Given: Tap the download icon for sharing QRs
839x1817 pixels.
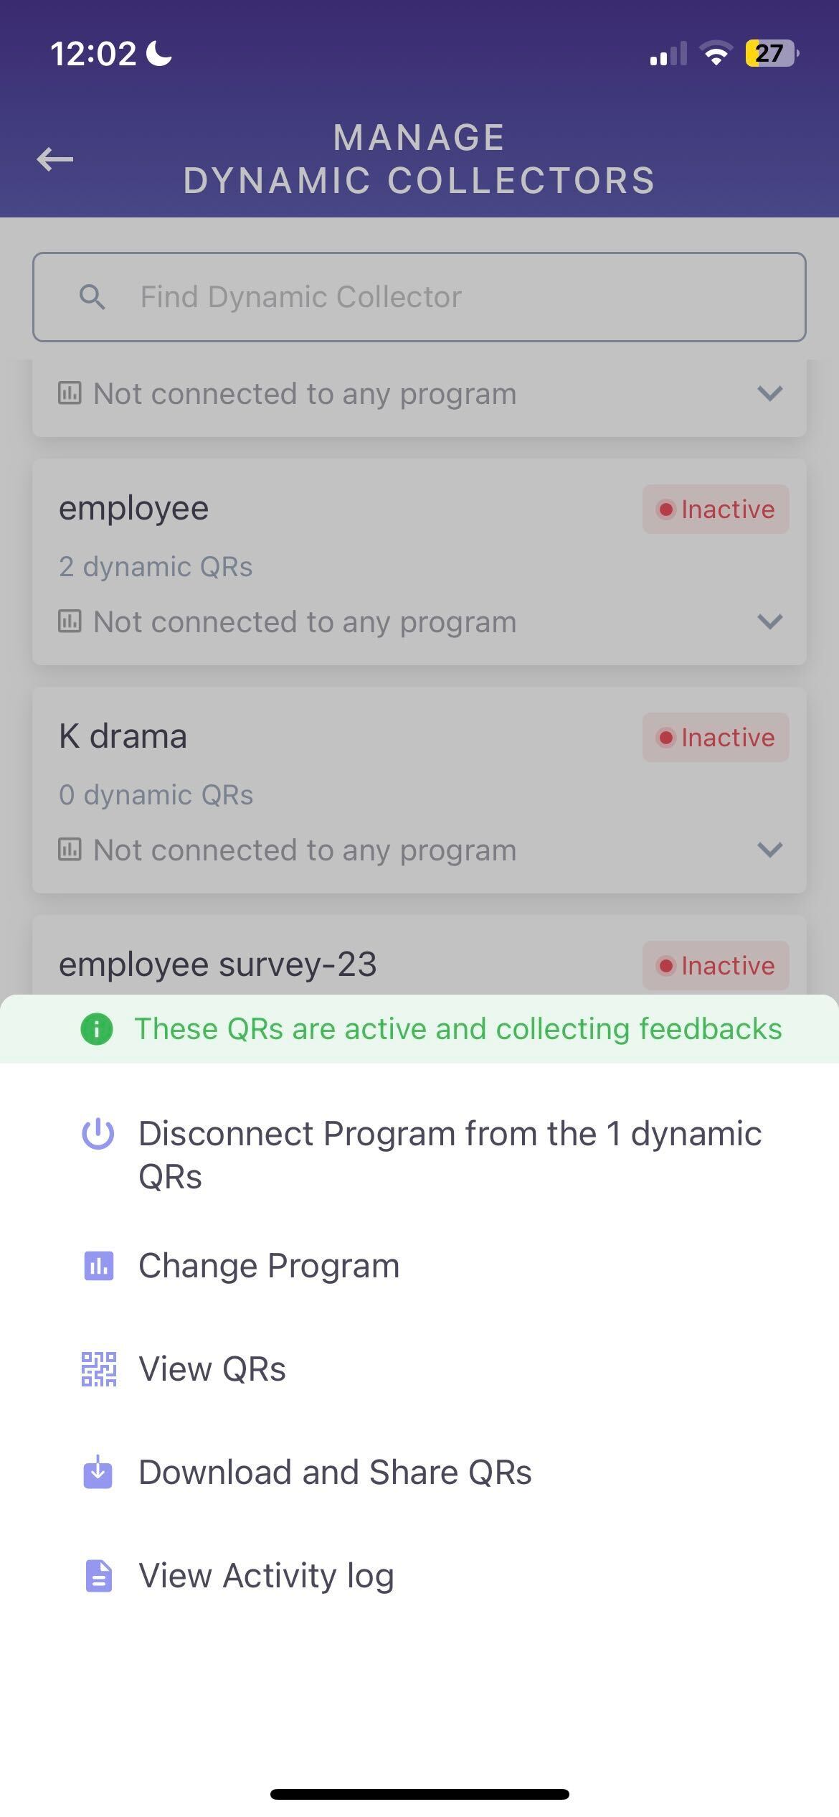Looking at the screenshot, I should pyautogui.click(x=98, y=1472).
